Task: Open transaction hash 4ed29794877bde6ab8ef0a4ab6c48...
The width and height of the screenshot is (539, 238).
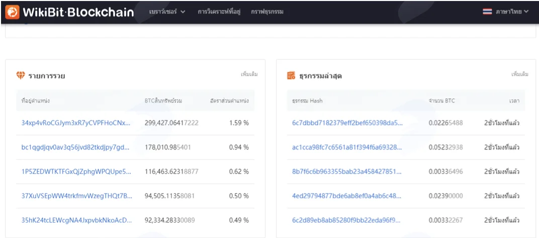Action: [x=346, y=196]
